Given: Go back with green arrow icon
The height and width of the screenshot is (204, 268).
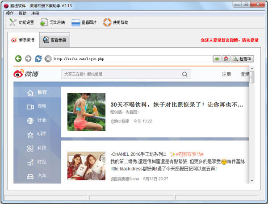Looking at the screenshot, I should [18, 58].
